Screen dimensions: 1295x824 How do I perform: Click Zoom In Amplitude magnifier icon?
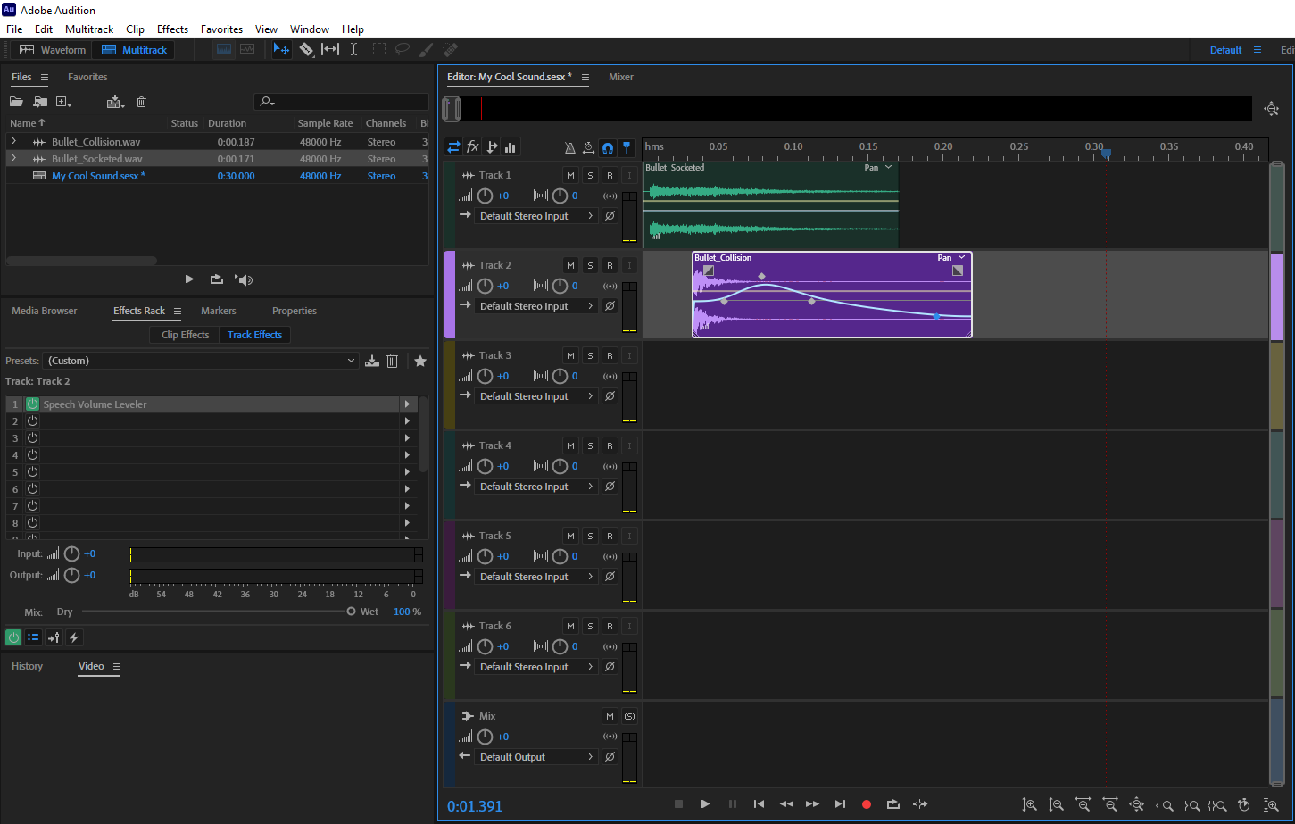[1030, 805]
